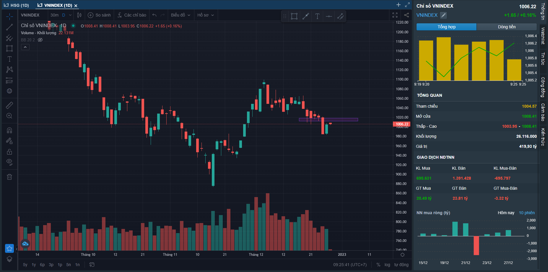
Task: Toggle log scale
Action: (x=387, y=265)
